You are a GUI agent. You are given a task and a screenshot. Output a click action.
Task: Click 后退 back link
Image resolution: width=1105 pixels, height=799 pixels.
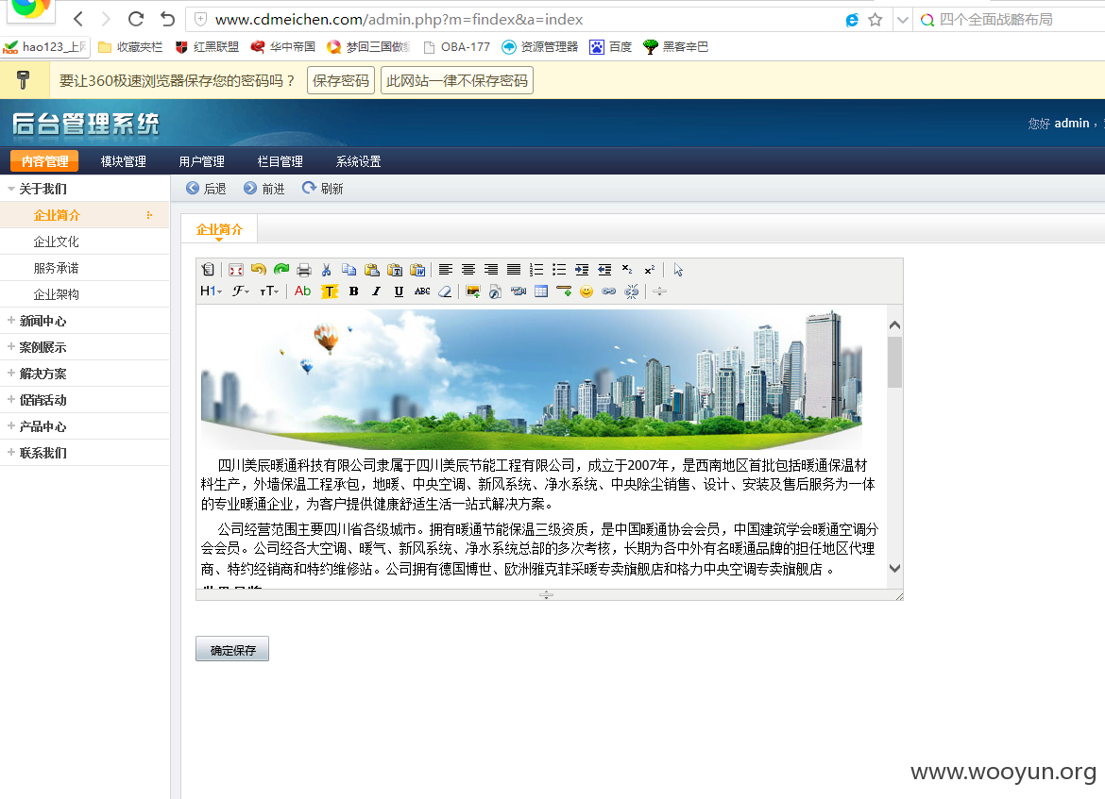[206, 189]
